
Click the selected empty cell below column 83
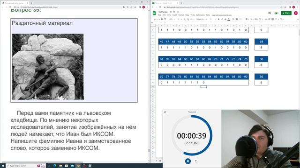pos(203,87)
